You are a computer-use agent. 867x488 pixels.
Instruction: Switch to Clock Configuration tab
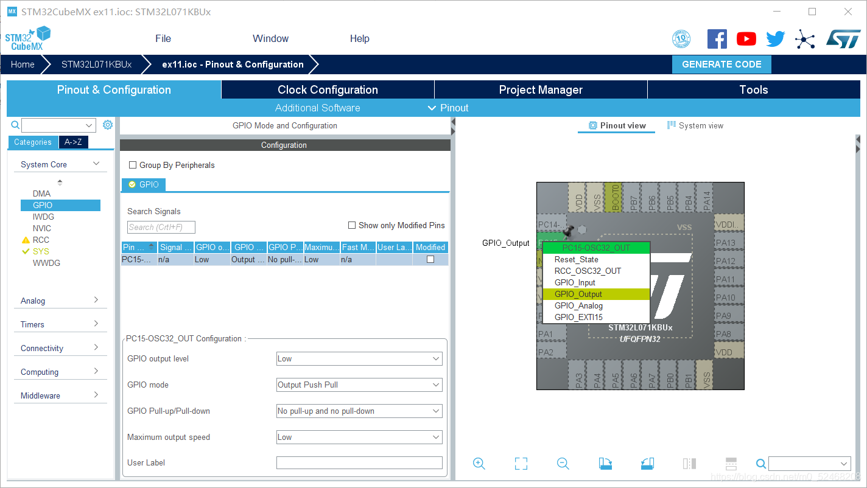point(328,89)
